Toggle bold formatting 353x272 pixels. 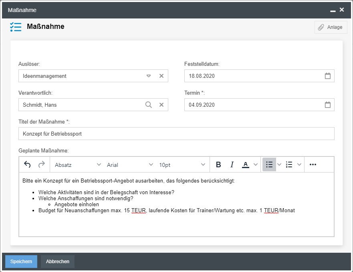click(218, 164)
